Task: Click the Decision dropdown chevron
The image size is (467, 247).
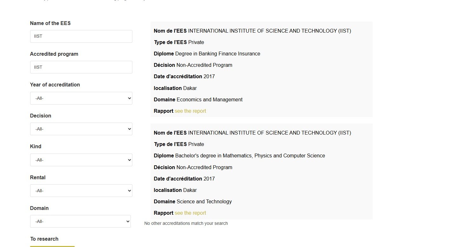Action: pos(128,129)
